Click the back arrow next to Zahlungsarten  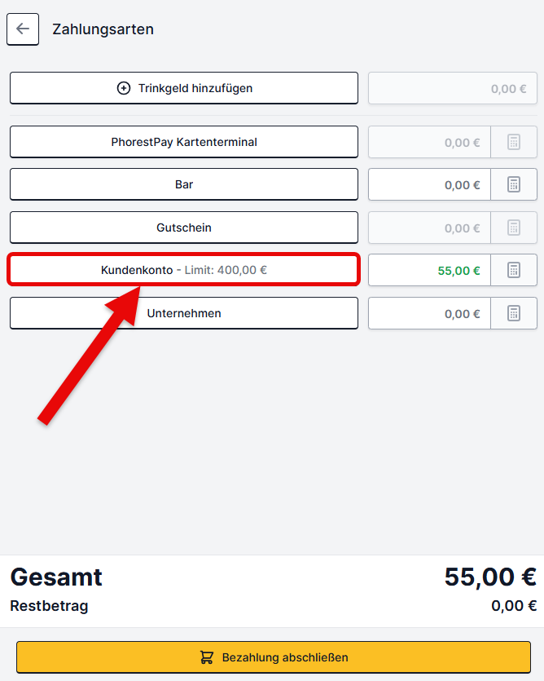[23, 29]
